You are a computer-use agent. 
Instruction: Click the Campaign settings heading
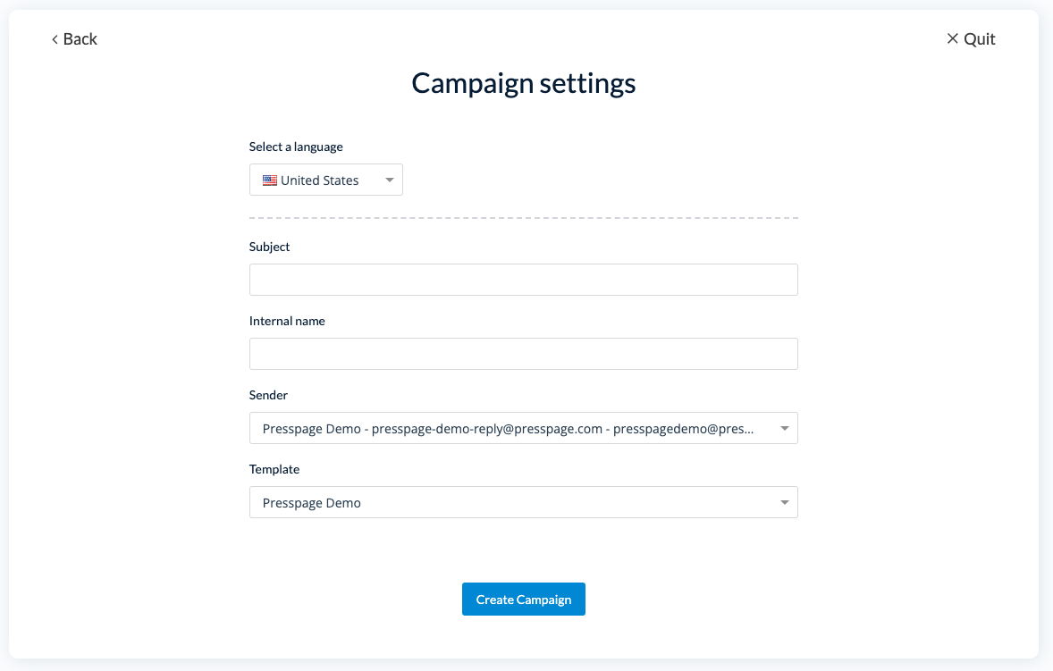(x=524, y=83)
